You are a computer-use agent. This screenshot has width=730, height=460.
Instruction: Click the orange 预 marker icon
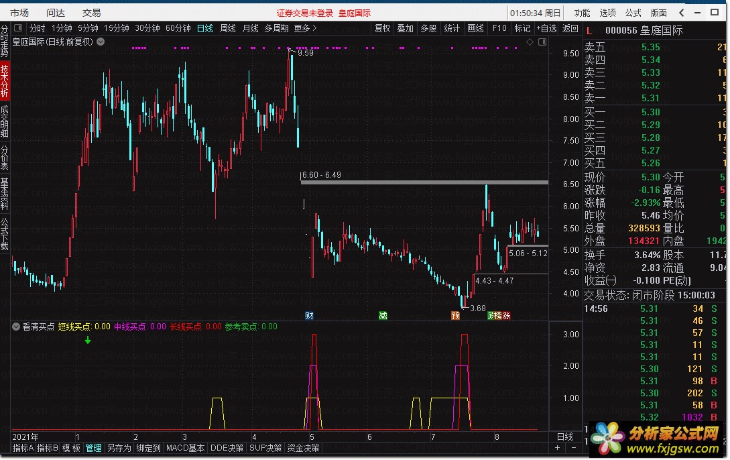pos(455,316)
